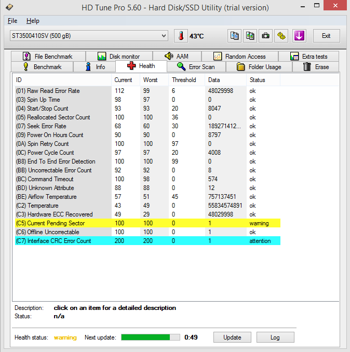
Task: Click the 'warning' status in C5 row
Action: point(259,223)
